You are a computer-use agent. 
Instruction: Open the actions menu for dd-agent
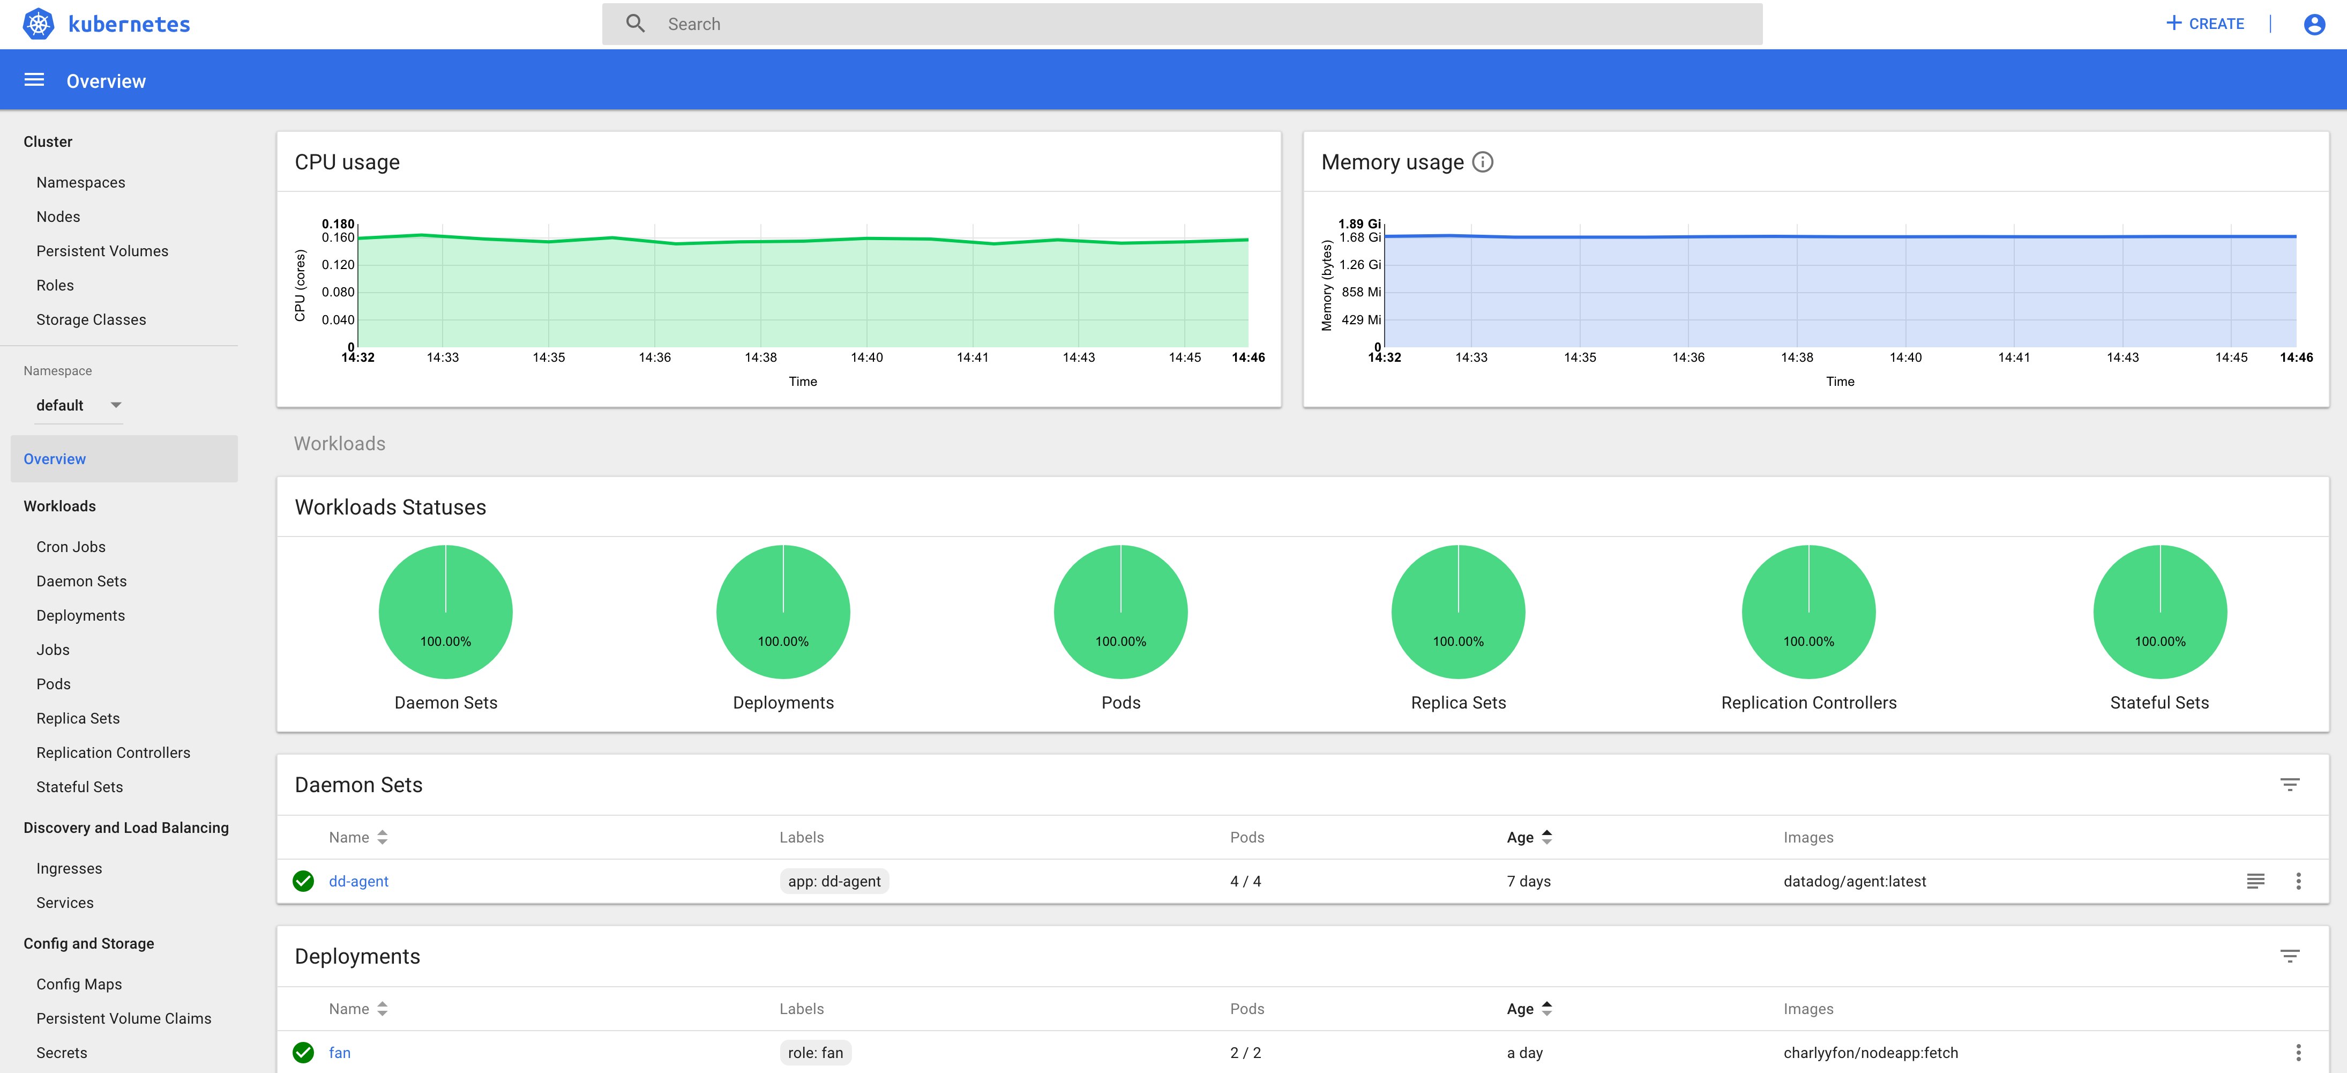(2300, 881)
